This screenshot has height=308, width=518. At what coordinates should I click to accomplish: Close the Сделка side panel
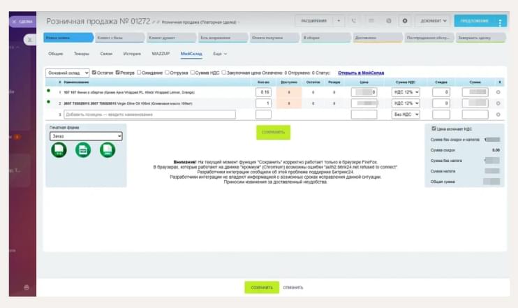(14, 22)
